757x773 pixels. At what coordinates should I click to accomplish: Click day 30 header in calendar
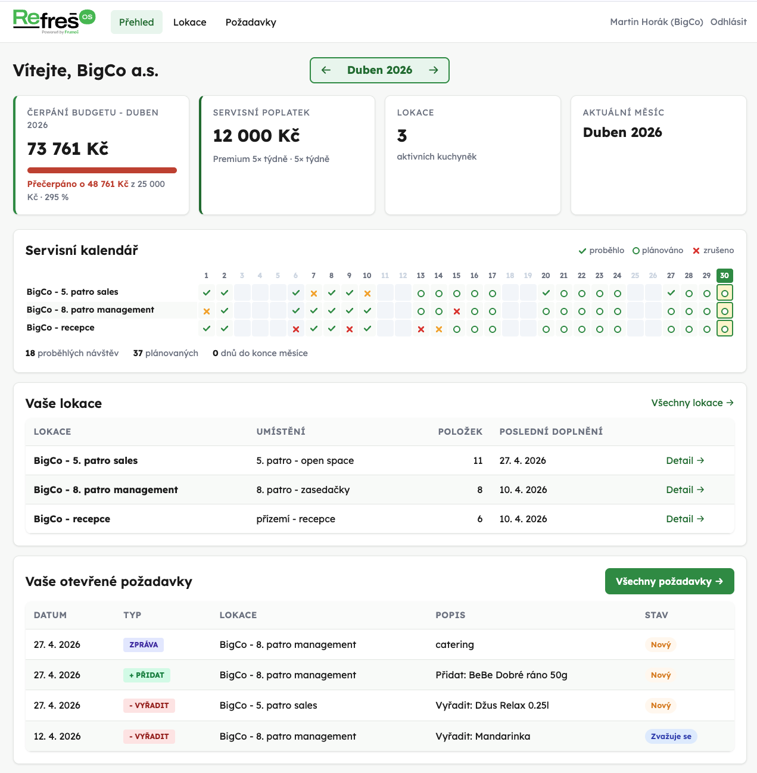724,276
